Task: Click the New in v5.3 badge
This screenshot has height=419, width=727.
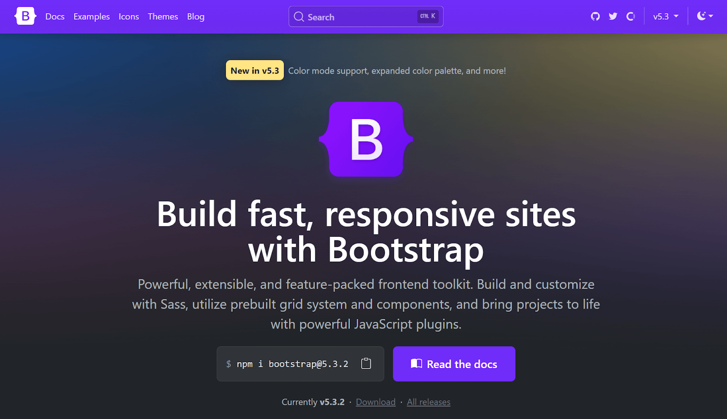Action: coord(254,70)
